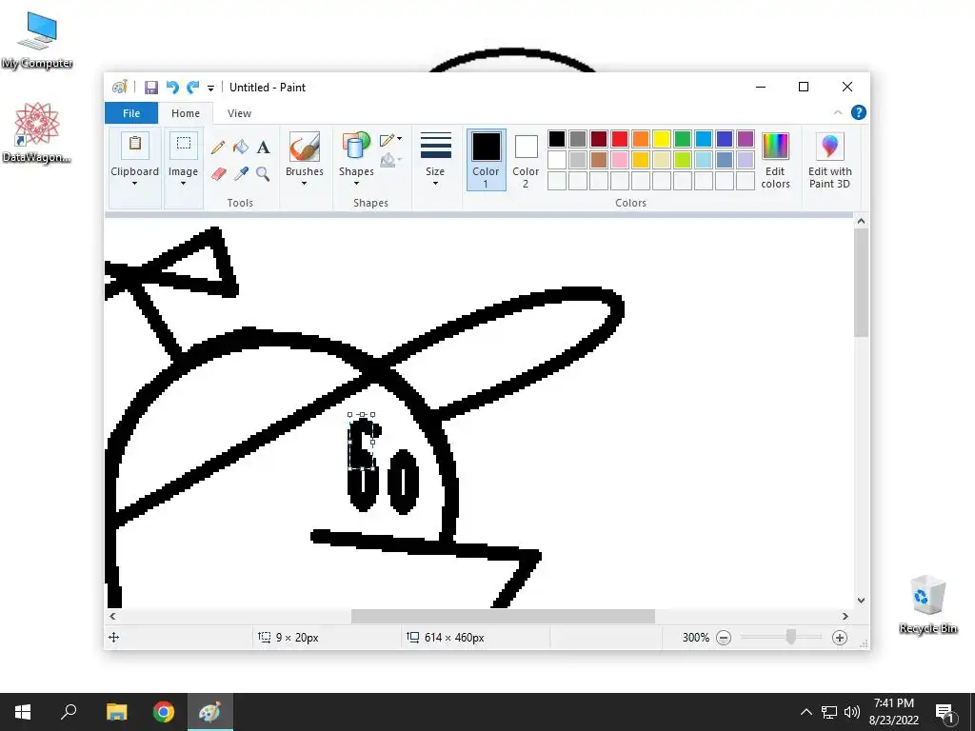Image resolution: width=975 pixels, height=731 pixels.
Task: Select the My Computer desktop icon
Action: pos(37,40)
